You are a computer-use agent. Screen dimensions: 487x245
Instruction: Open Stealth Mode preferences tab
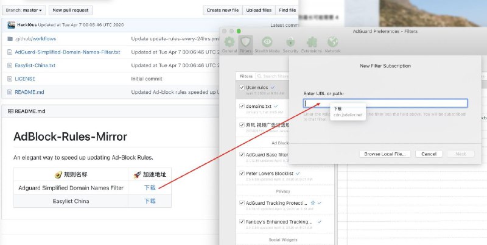(267, 44)
